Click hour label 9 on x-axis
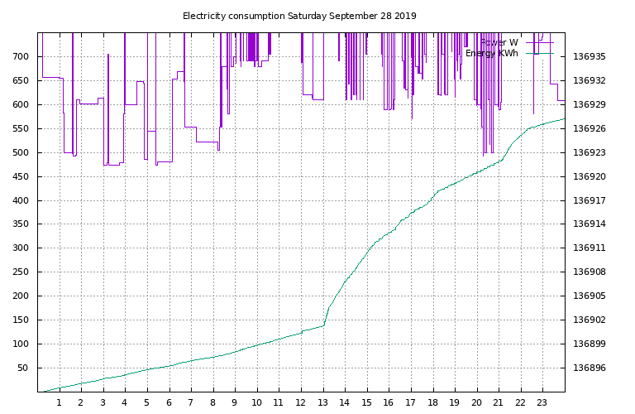Image resolution: width=635 pixels, height=414 pixels. (x=235, y=402)
